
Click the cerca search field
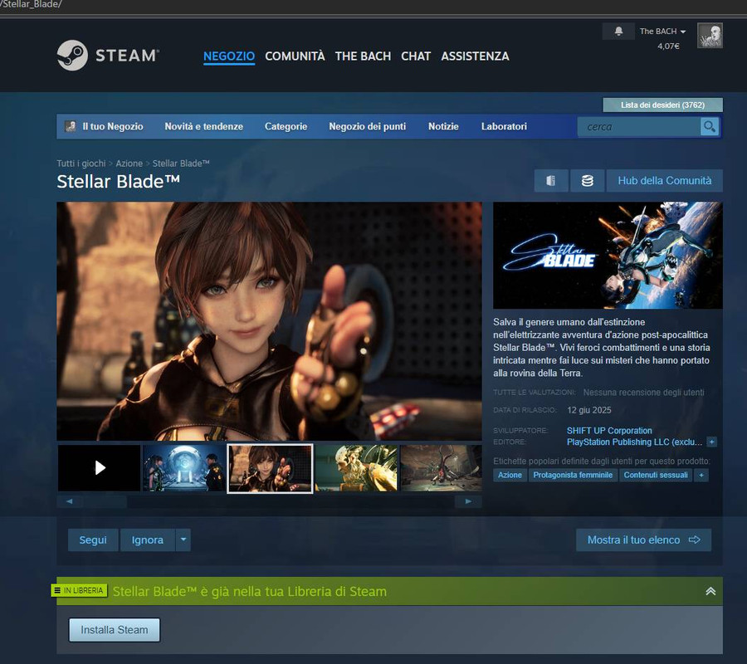(639, 127)
